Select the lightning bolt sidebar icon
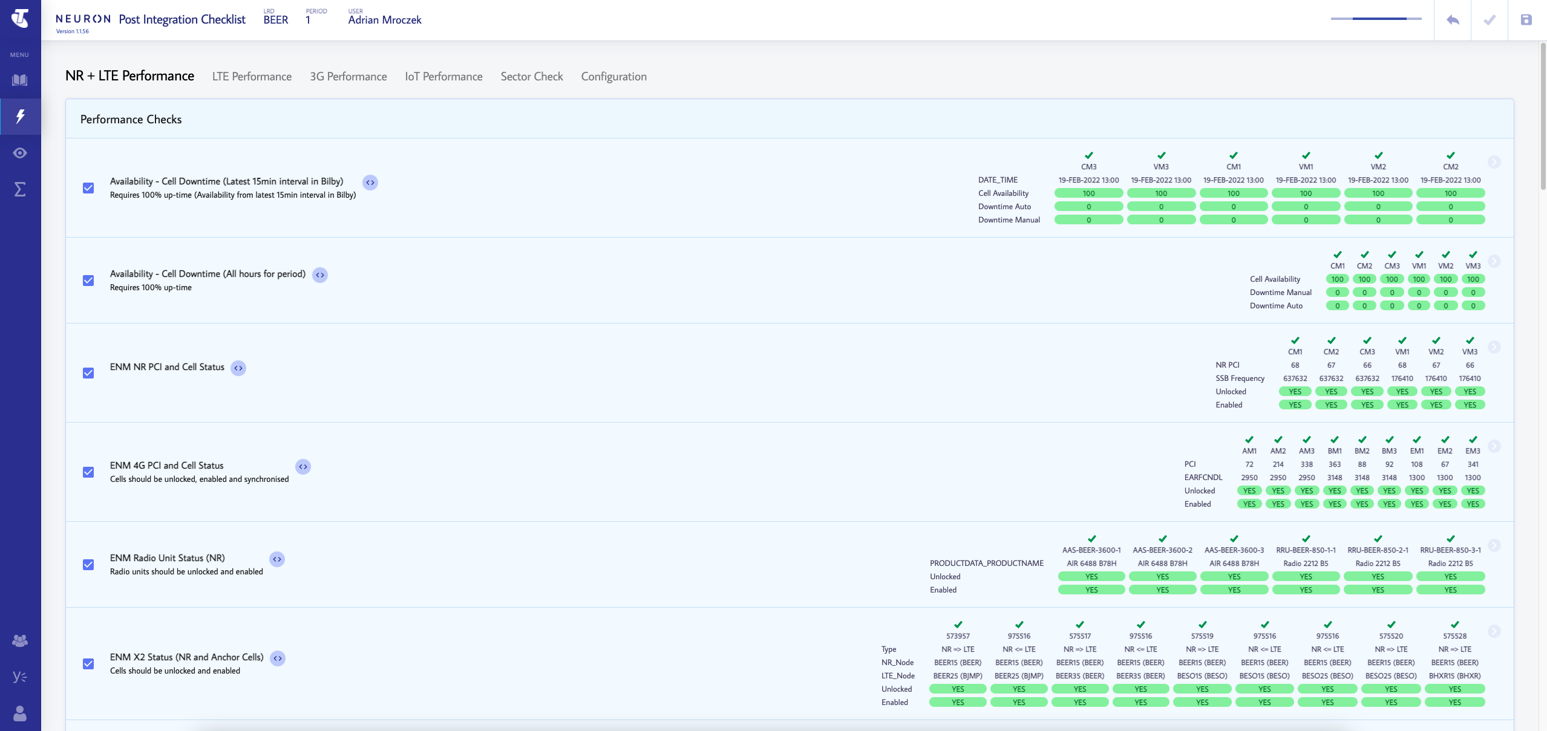 (x=20, y=116)
